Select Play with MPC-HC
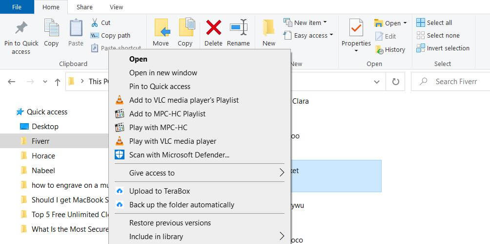The width and height of the screenshot is (490, 244). [200, 128]
